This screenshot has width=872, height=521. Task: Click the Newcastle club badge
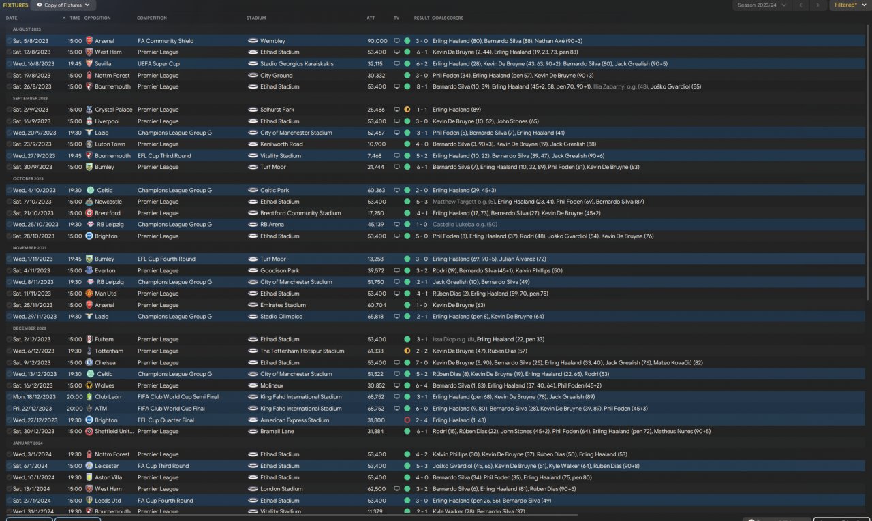89,202
